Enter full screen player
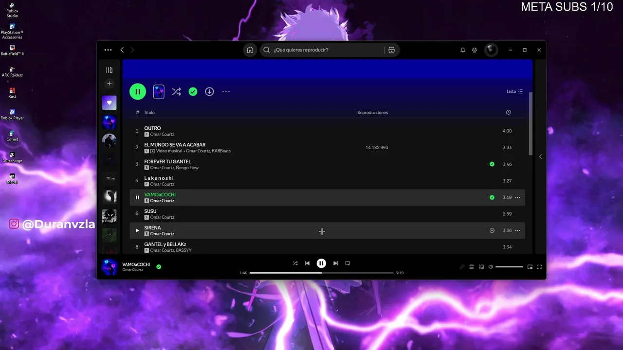 point(539,267)
